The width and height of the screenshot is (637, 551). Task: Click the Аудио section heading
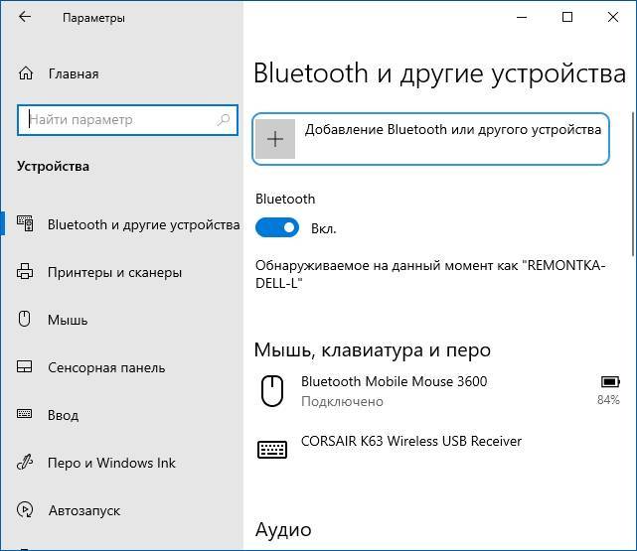pos(283,530)
